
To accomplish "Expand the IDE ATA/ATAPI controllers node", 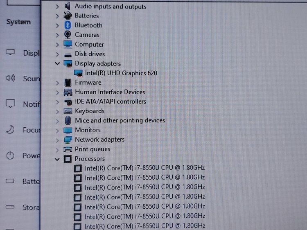I will click(57, 101).
